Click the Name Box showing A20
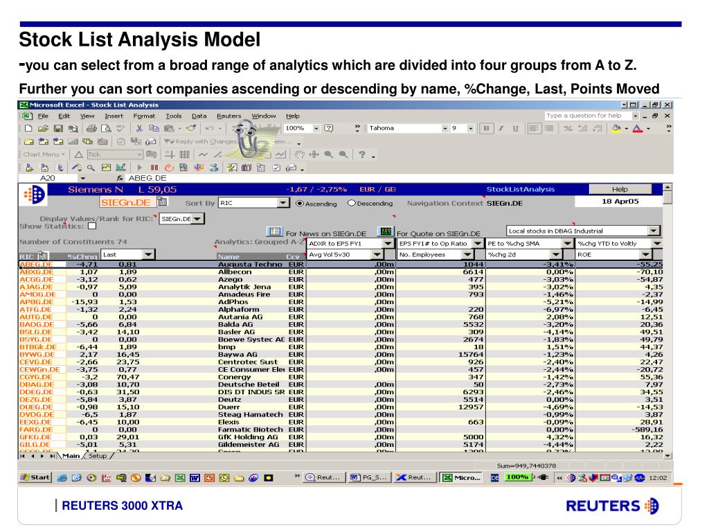This screenshot has width=709, height=532. [x=48, y=178]
